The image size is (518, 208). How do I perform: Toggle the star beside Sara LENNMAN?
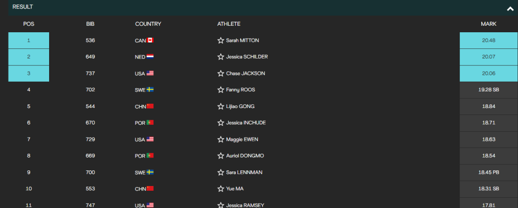click(221, 172)
